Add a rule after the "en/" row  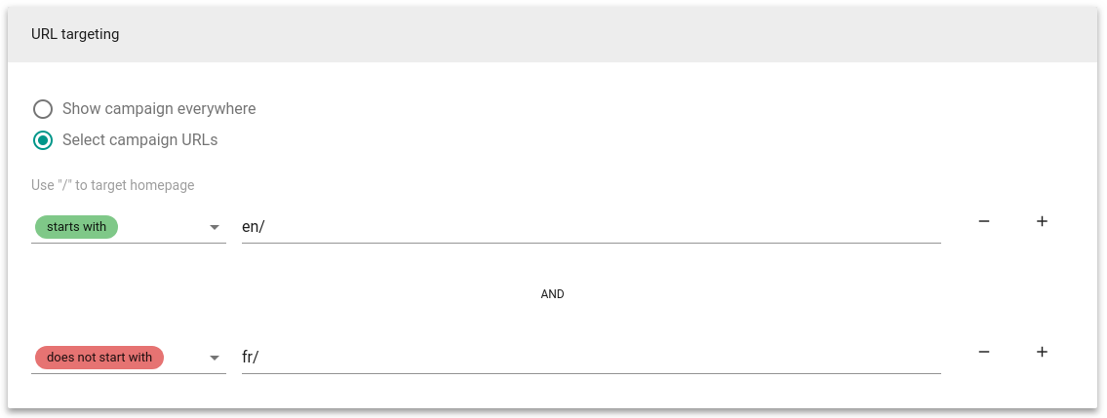click(1042, 221)
